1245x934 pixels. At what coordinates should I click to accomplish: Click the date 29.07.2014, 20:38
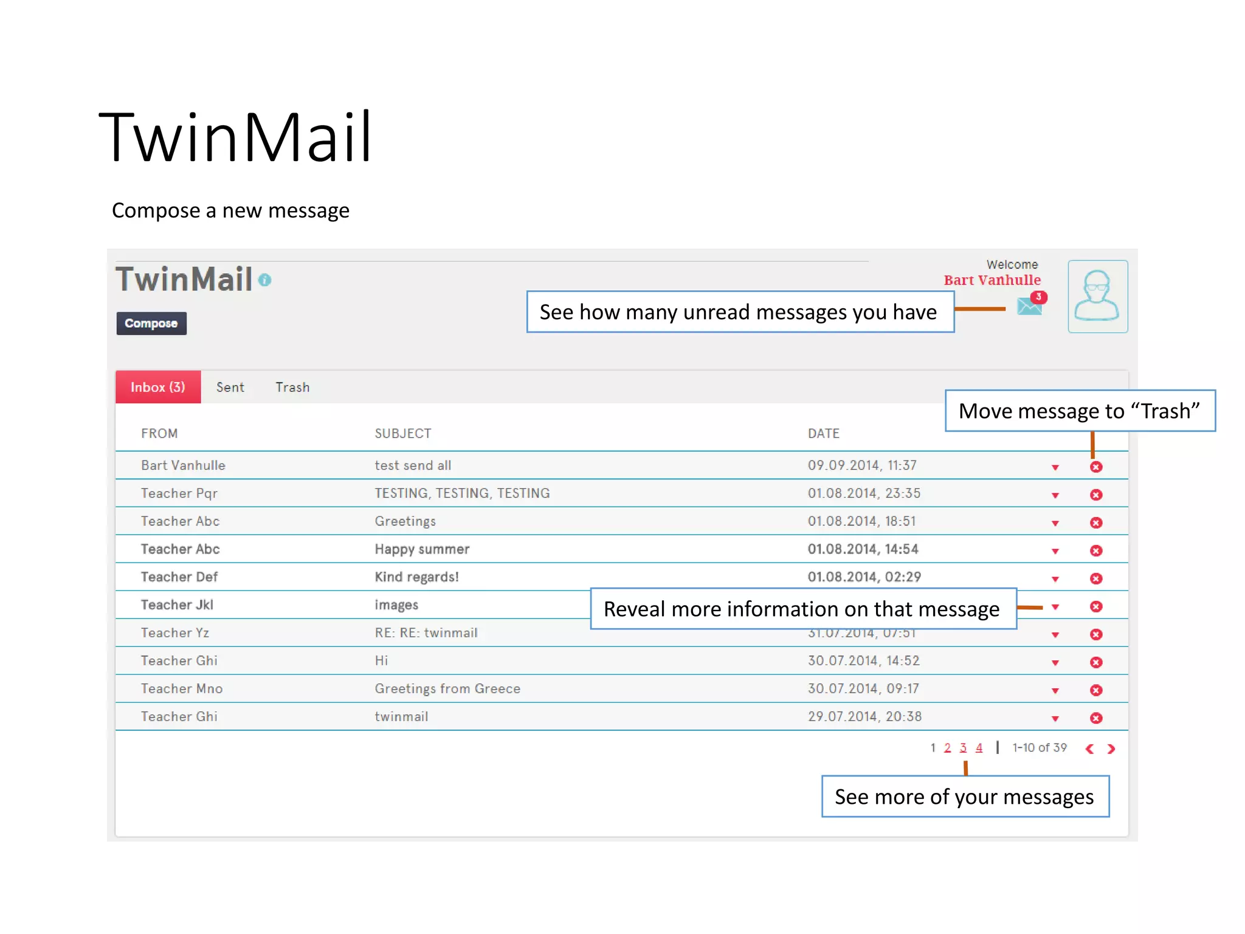pos(864,716)
